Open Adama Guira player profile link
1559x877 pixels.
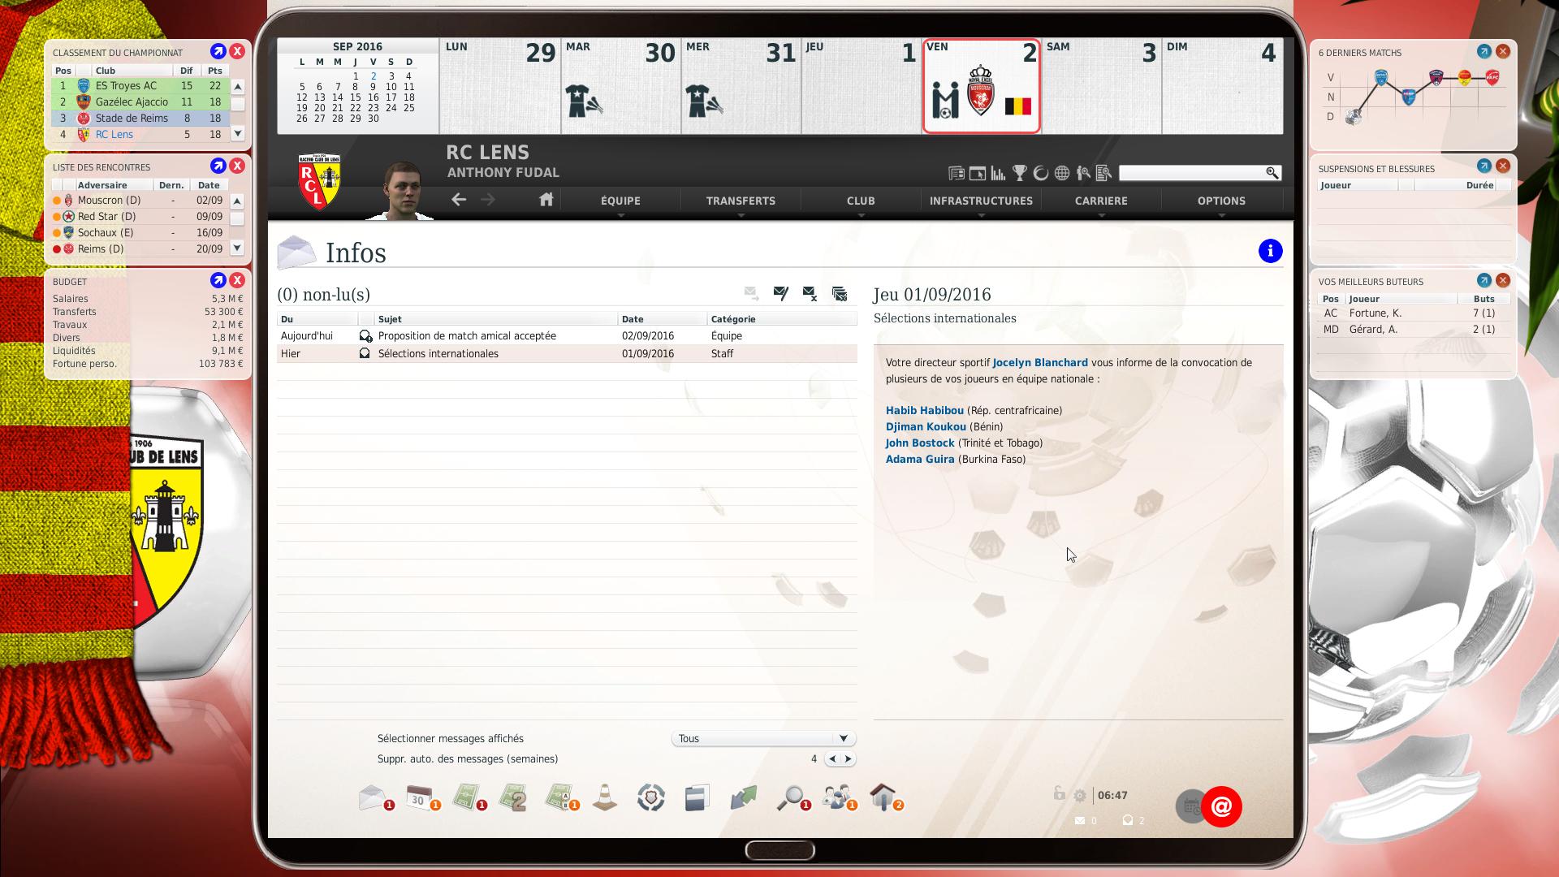[918, 458]
